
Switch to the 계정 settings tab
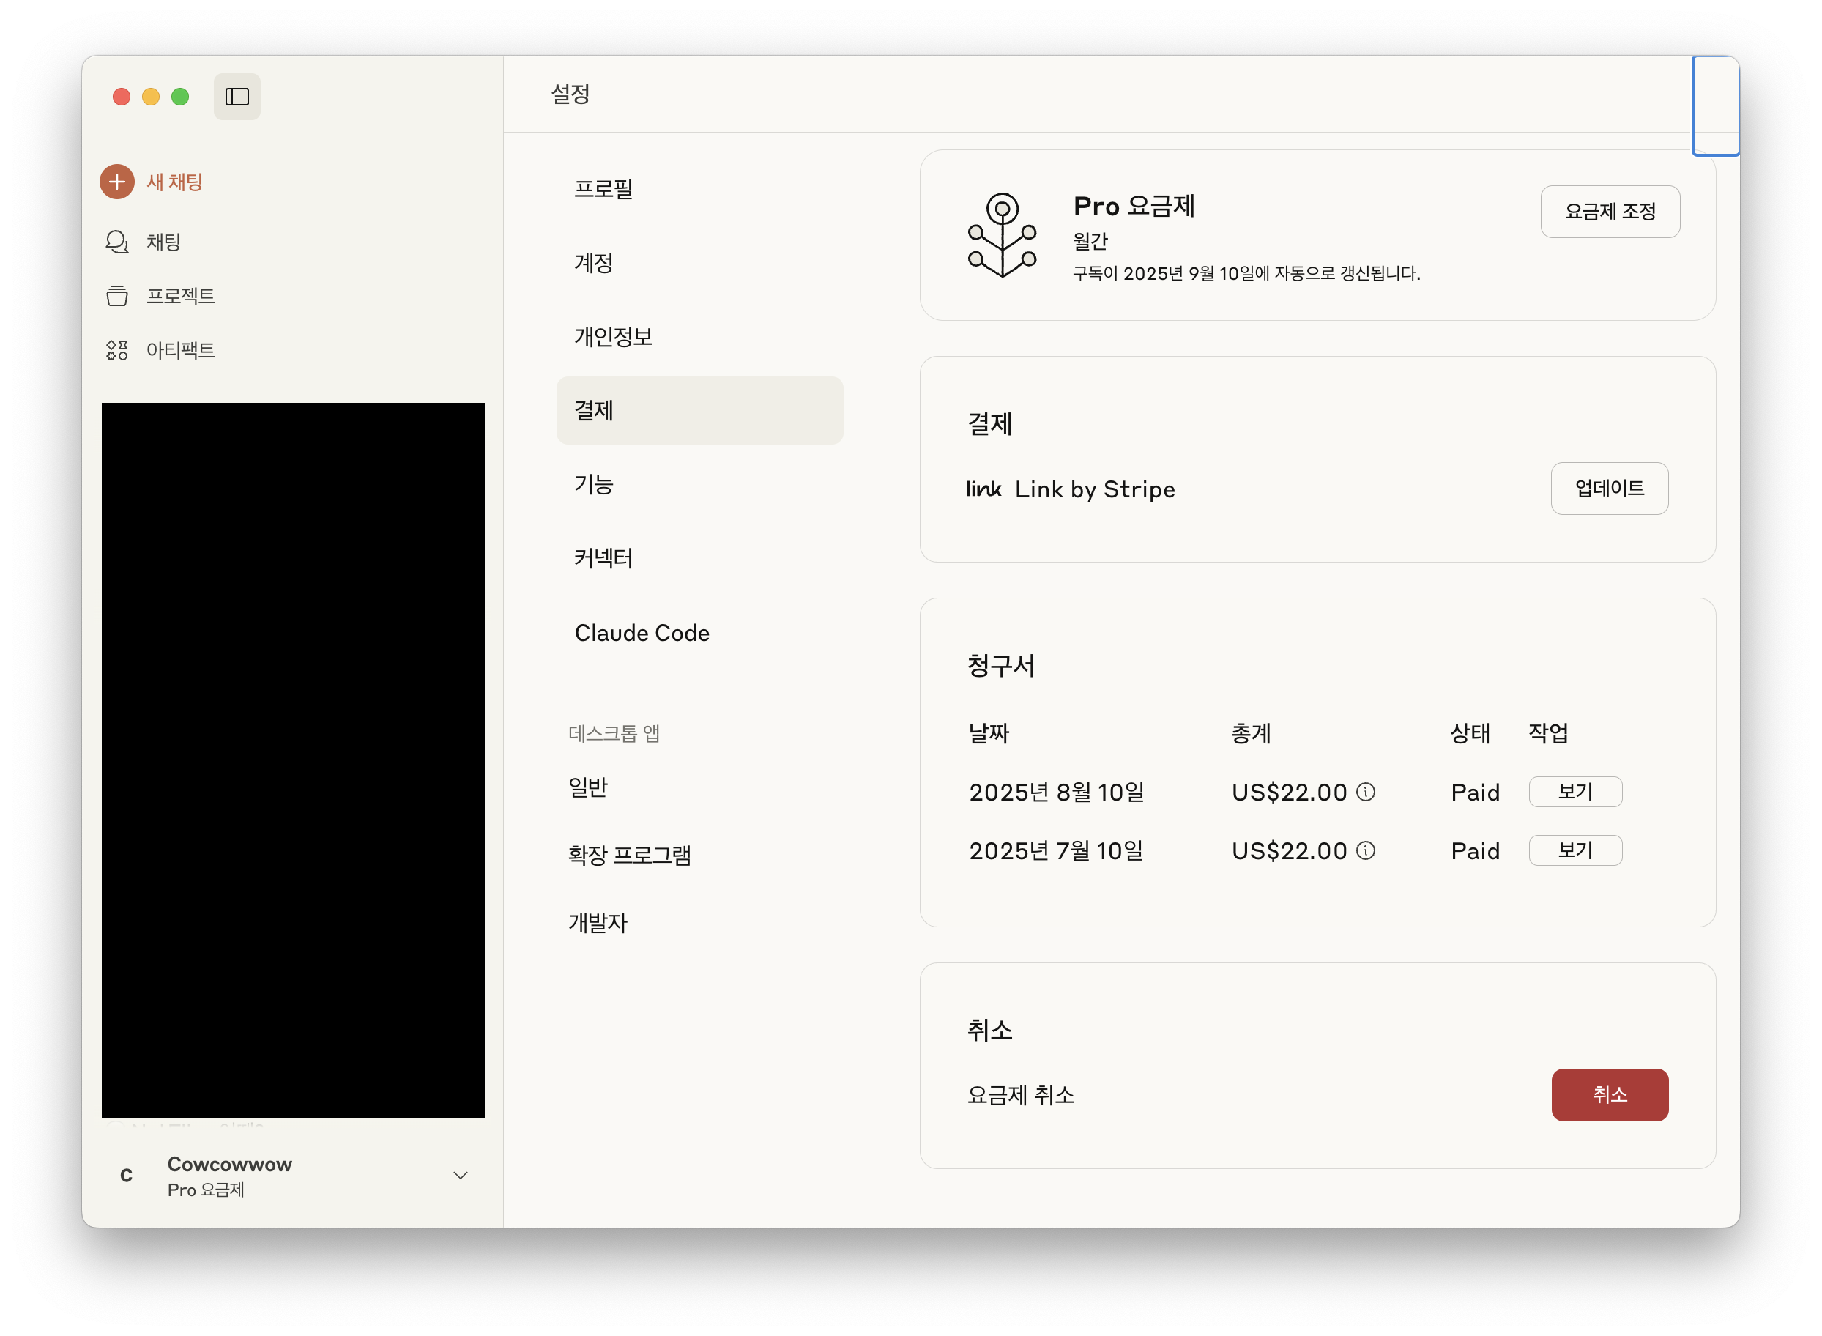pyautogui.click(x=593, y=263)
